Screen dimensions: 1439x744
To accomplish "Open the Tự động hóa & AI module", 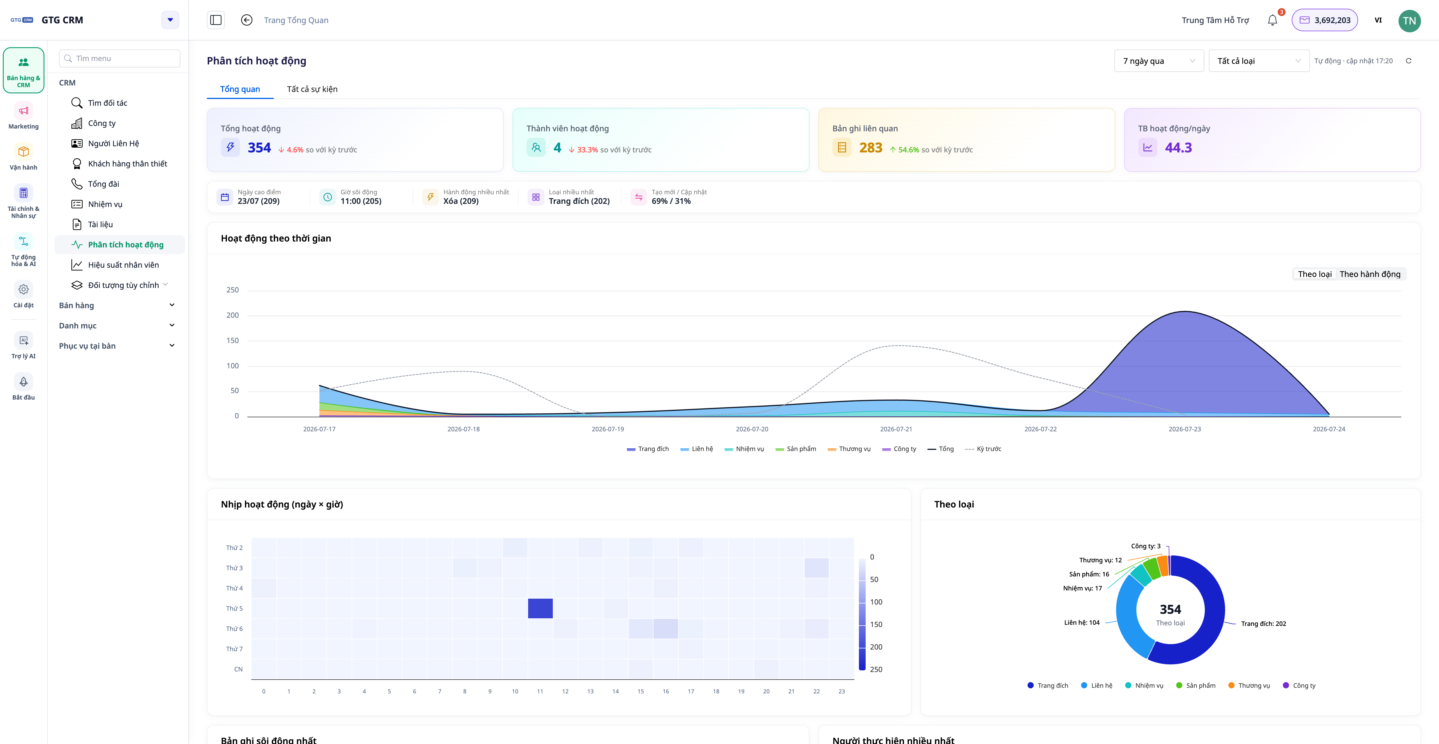I will (23, 251).
